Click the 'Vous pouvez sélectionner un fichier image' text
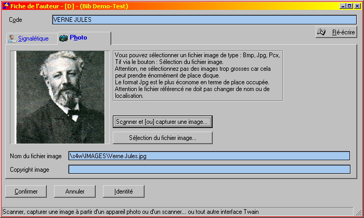 [198, 75]
